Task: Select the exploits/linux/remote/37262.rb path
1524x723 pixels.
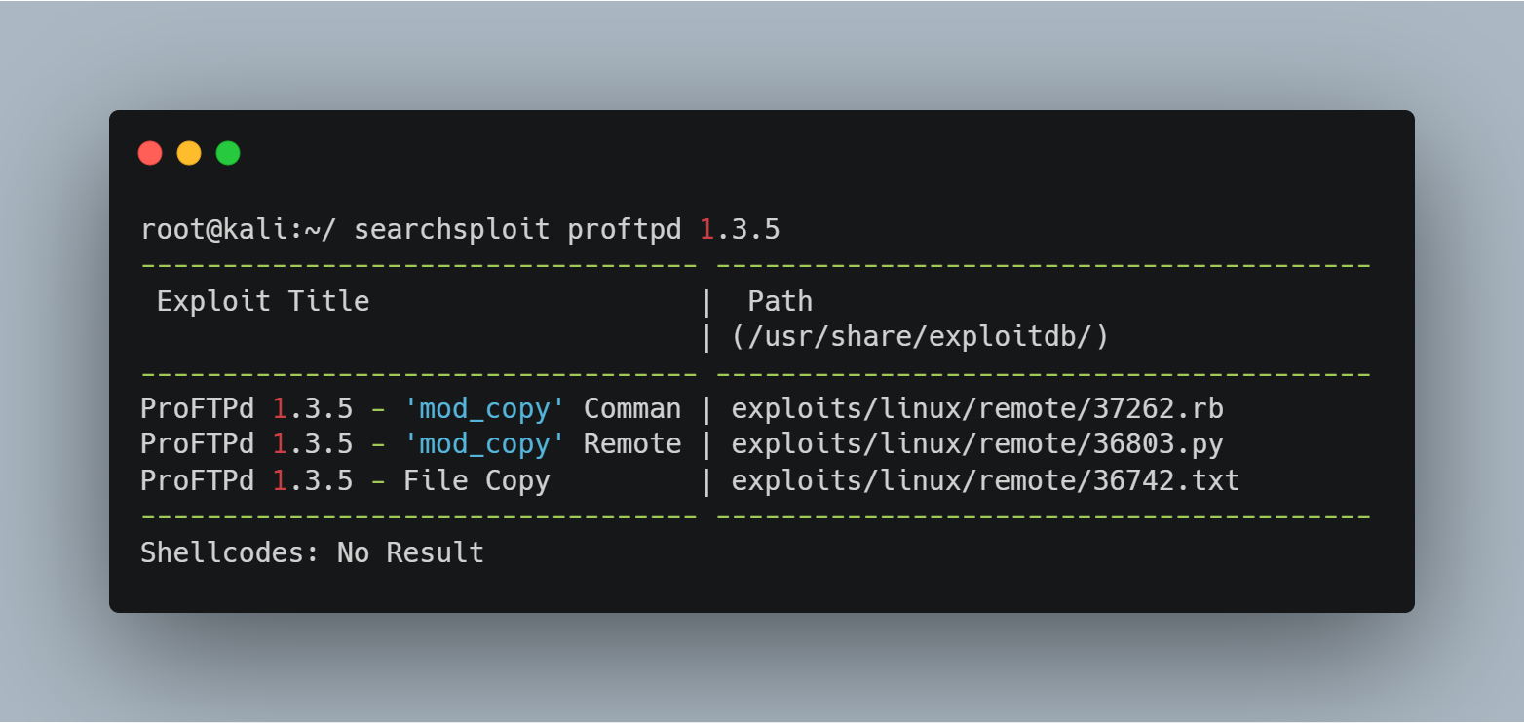Action: pyautogui.click(x=977, y=408)
